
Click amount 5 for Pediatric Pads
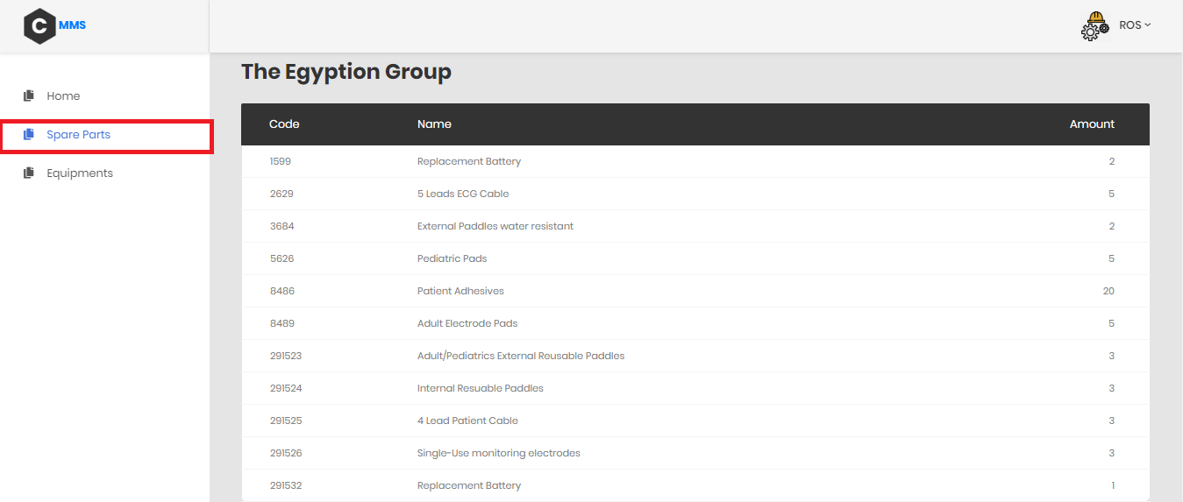1112,258
